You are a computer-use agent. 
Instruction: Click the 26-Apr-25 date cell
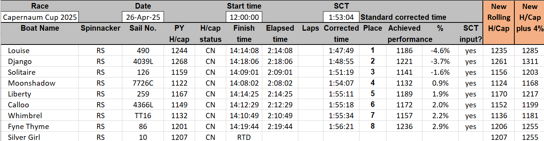coord(143,17)
